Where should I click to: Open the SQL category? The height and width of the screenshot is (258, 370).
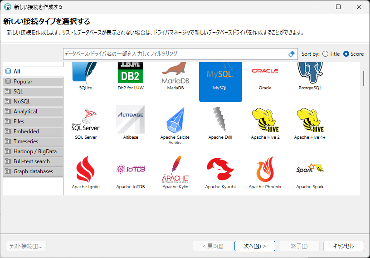tap(33, 92)
